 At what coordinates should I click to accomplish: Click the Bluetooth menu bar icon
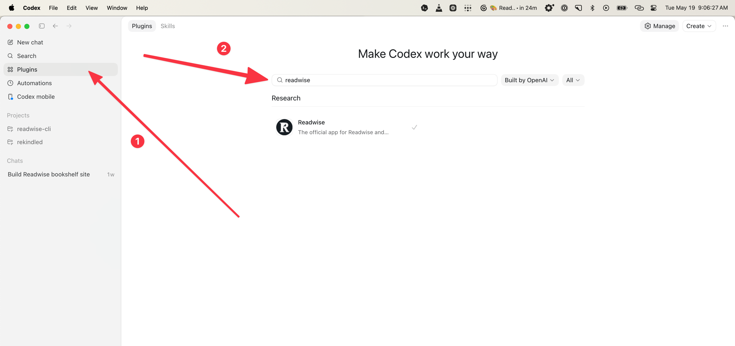[592, 8]
